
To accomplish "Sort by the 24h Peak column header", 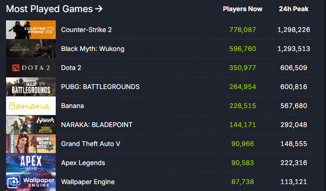I will point(293,9).
